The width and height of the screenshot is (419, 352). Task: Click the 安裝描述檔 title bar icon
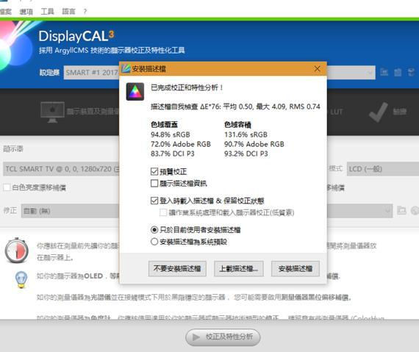pos(126,68)
